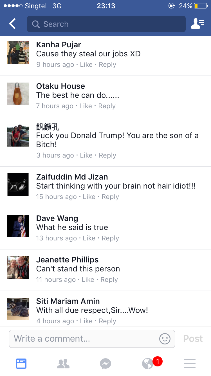Open Kanha Pujar's profile picture

pyautogui.click(x=18, y=52)
